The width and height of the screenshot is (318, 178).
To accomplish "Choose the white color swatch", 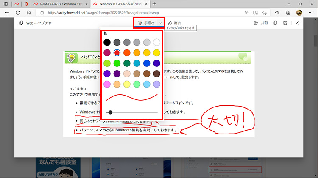I will 156,42.
